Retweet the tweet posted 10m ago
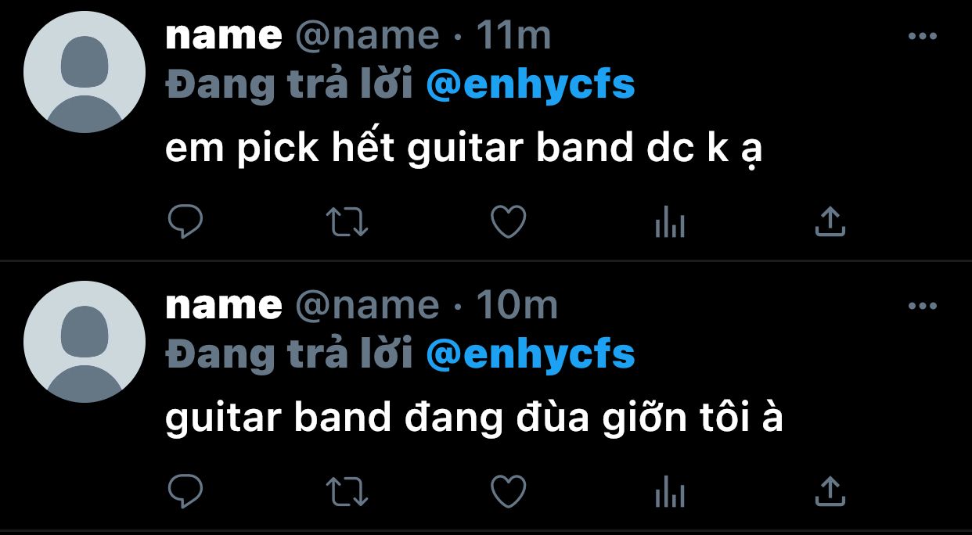972x535 pixels. click(347, 492)
